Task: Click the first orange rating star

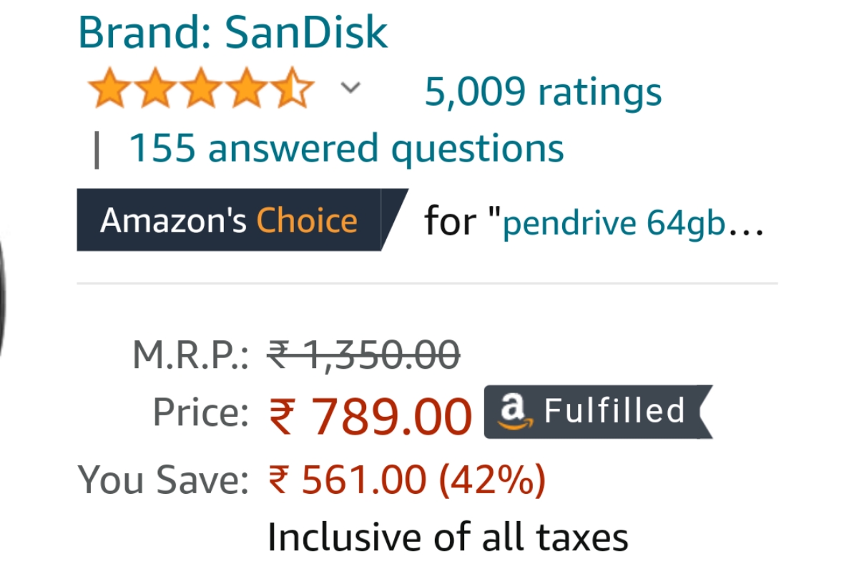Action: pyautogui.click(x=110, y=88)
